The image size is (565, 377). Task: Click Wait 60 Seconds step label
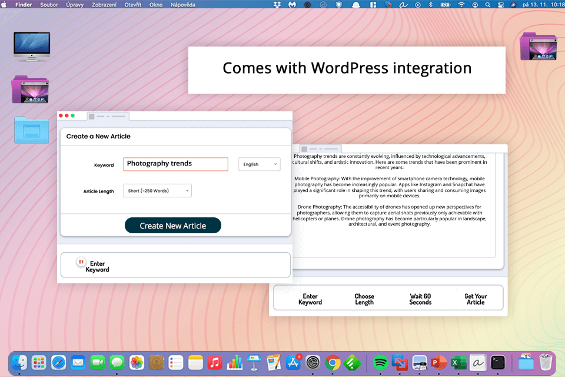(x=420, y=299)
